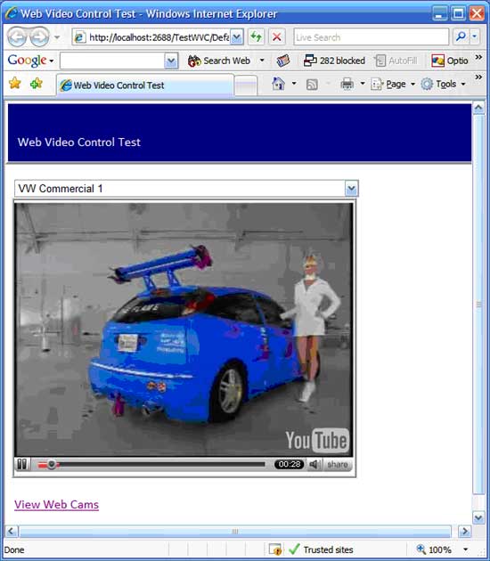The image size is (490, 561).
Task: Click the Google toolbar news cards icon
Action: [282, 61]
